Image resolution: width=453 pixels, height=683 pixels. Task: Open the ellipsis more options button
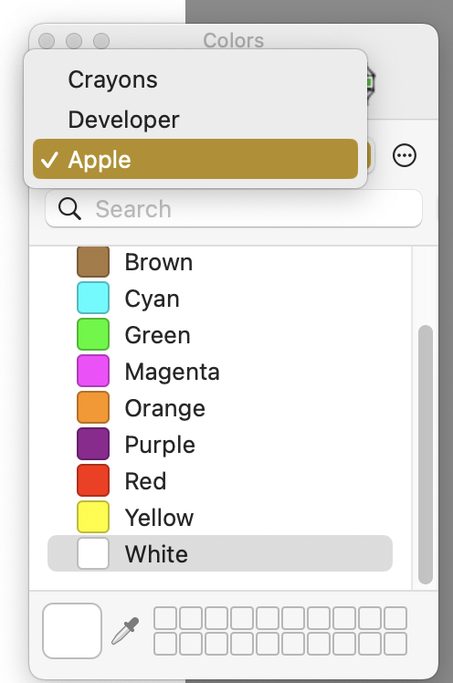pyautogui.click(x=405, y=155)
